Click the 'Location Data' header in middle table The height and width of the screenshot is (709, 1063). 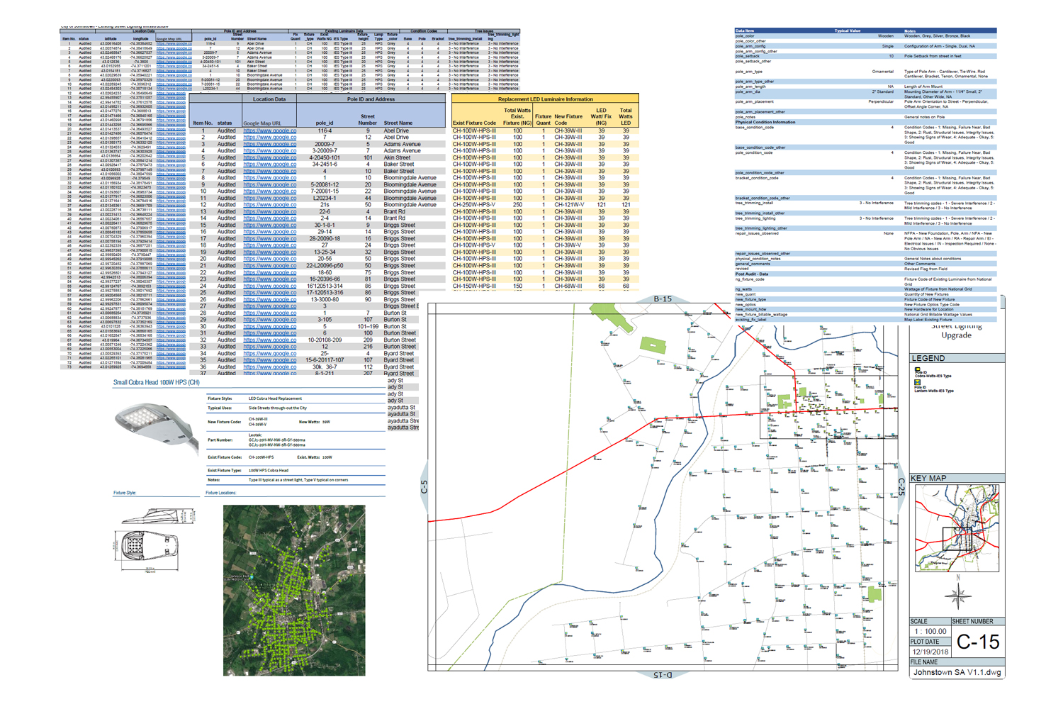point(269,99)
